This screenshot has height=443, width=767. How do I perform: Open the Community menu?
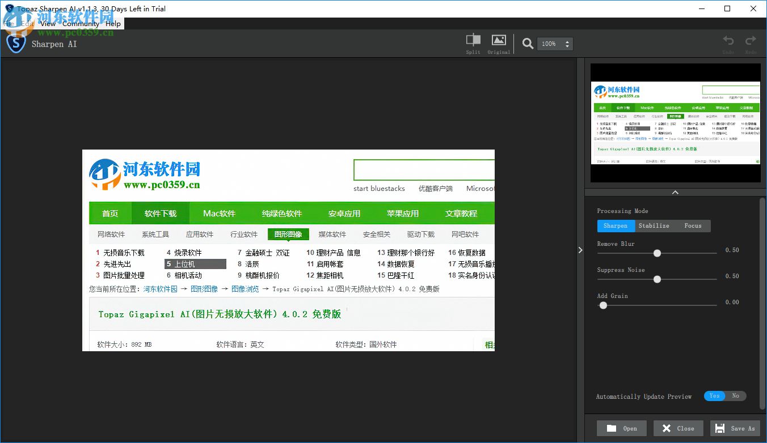click(x=81, y=24)
